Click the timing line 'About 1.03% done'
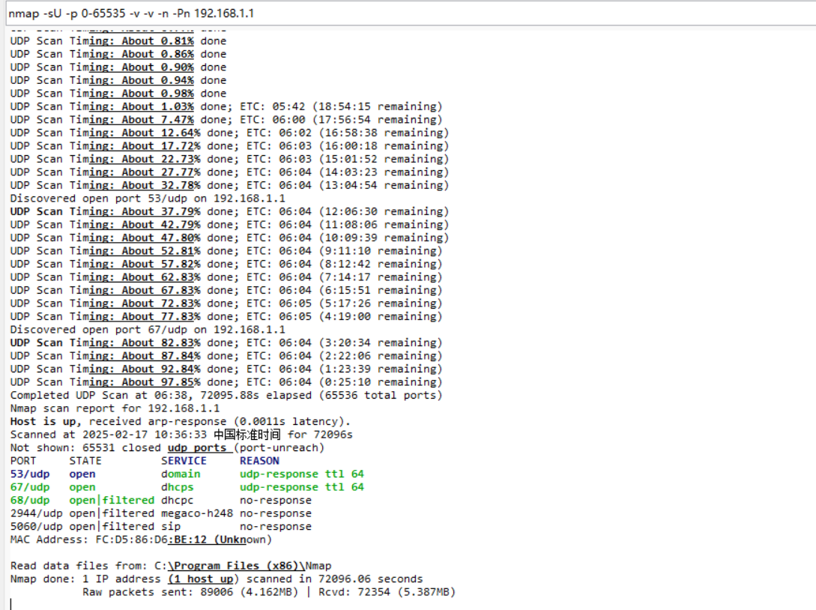 [226, 106]
